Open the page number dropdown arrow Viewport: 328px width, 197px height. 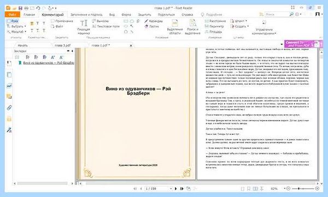tap(171, 189)
